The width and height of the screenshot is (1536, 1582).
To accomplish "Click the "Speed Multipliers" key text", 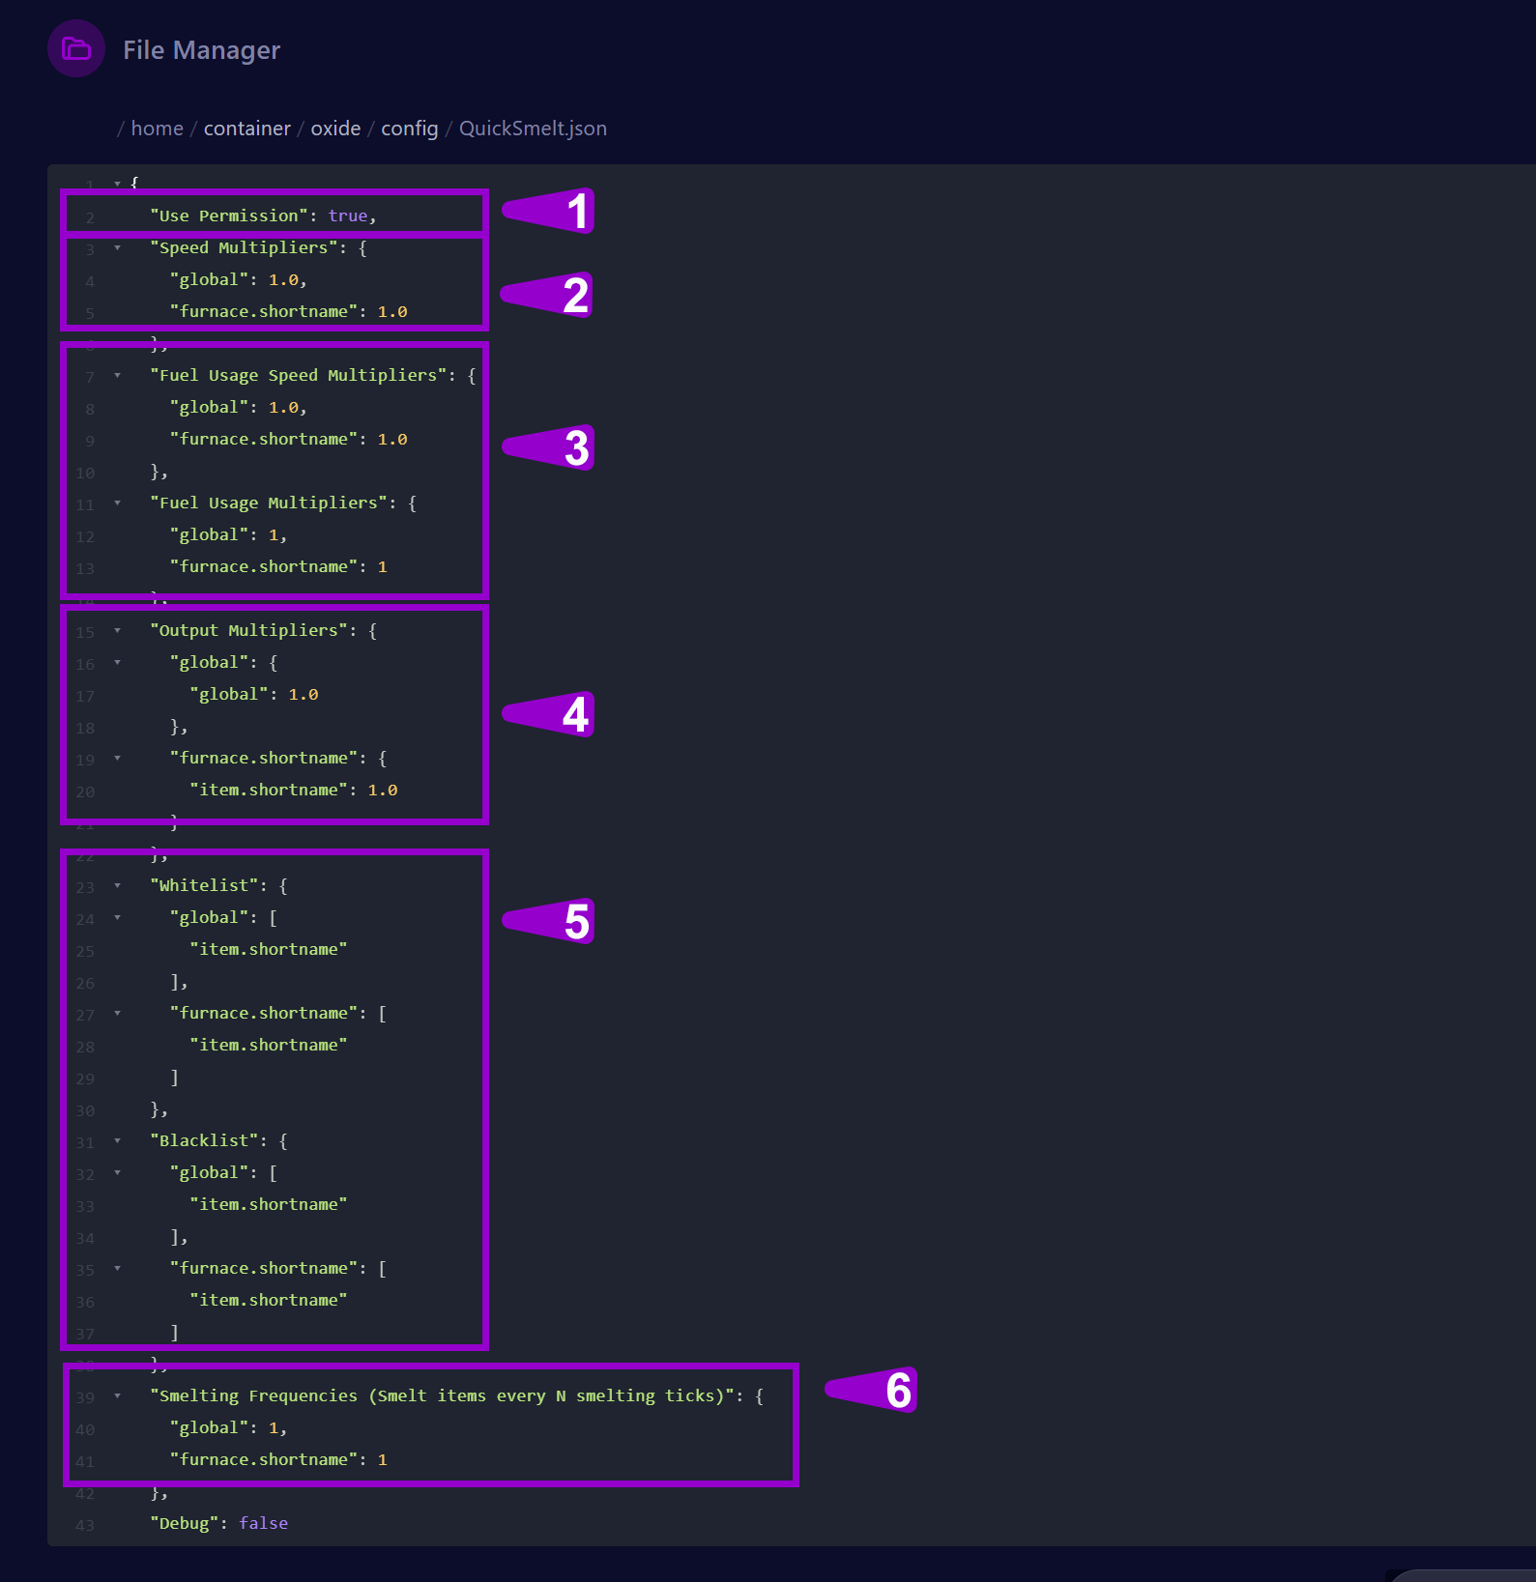I will pos(244,247).
